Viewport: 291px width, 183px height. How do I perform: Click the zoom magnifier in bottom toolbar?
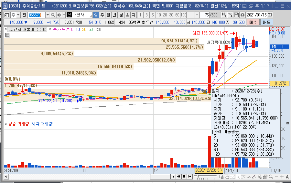coord(271,177)
